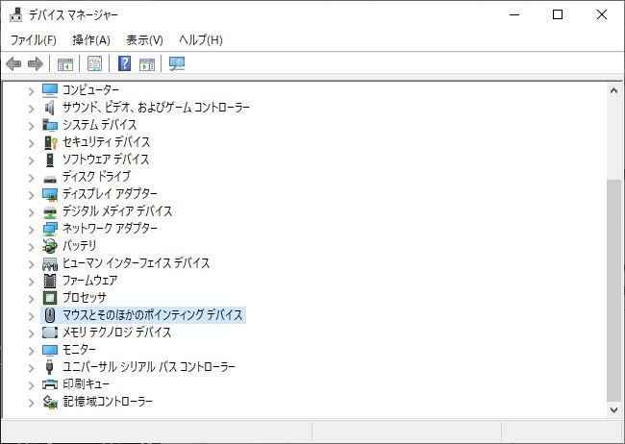This screenshot has height=444, width=625.
Task: Open the ヘルプ(H) menu
Action: pos(201,39)
